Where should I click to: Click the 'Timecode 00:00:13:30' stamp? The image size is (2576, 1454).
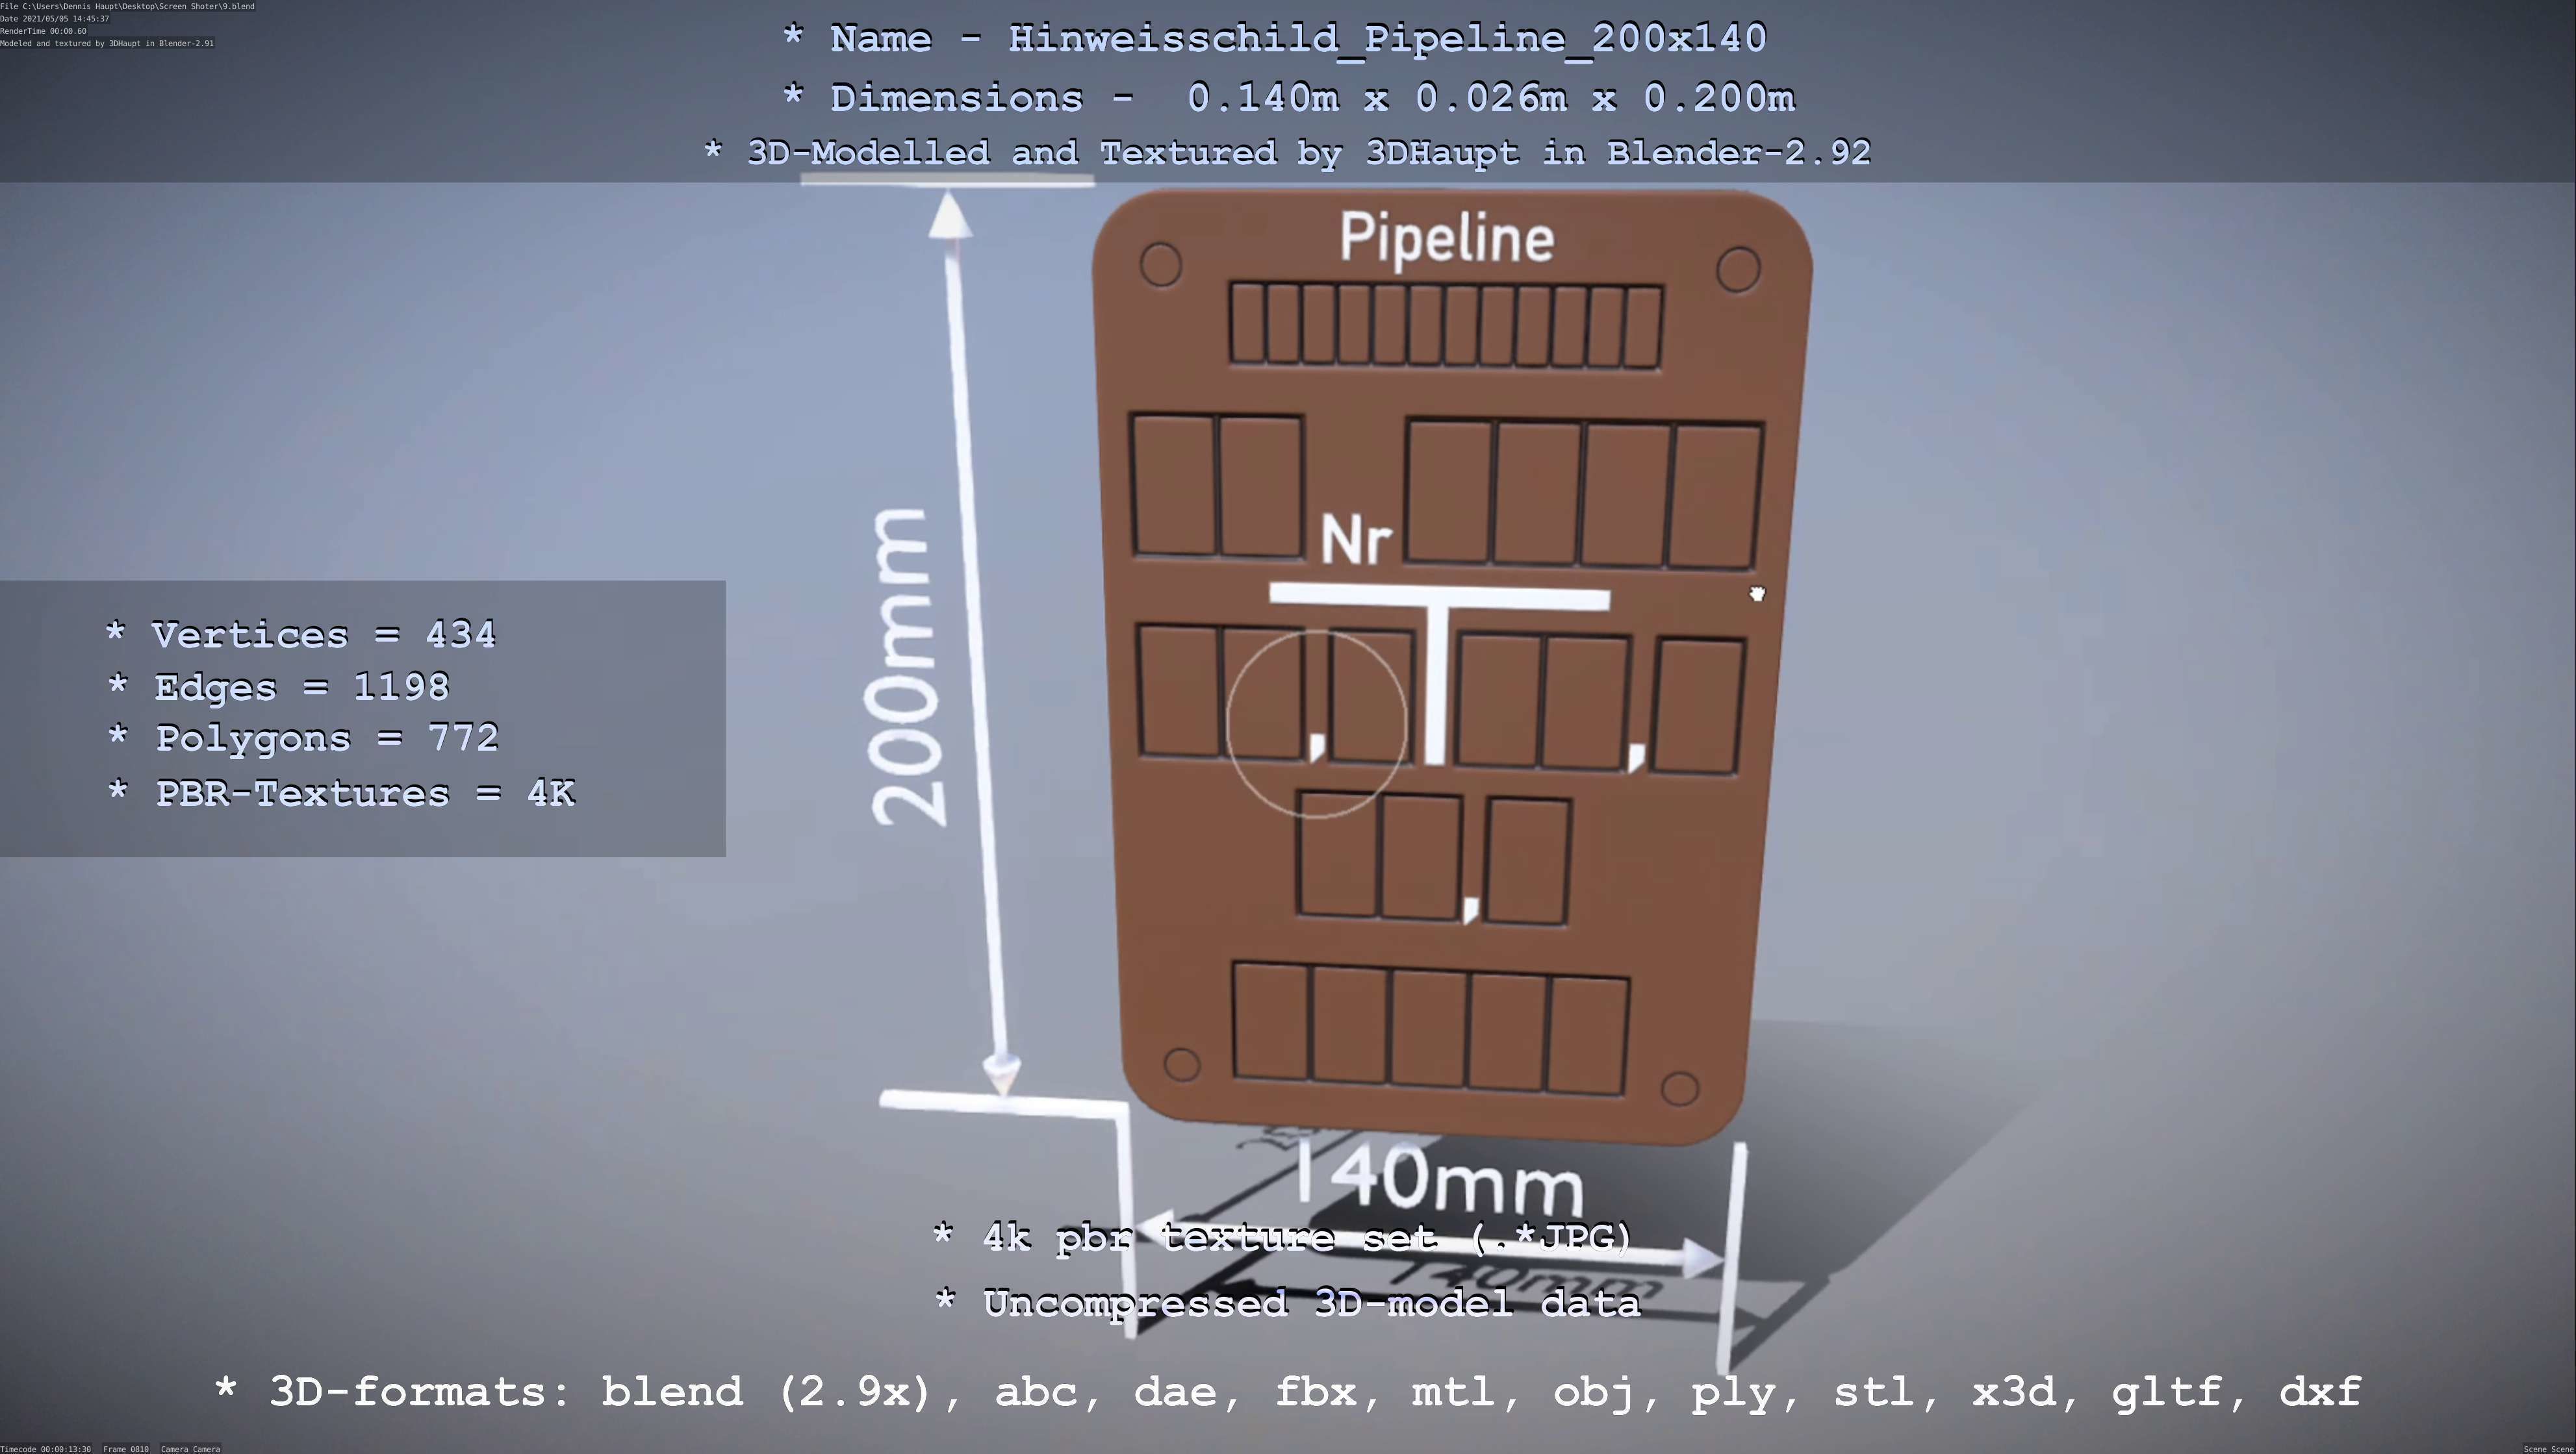[46, 1448]
